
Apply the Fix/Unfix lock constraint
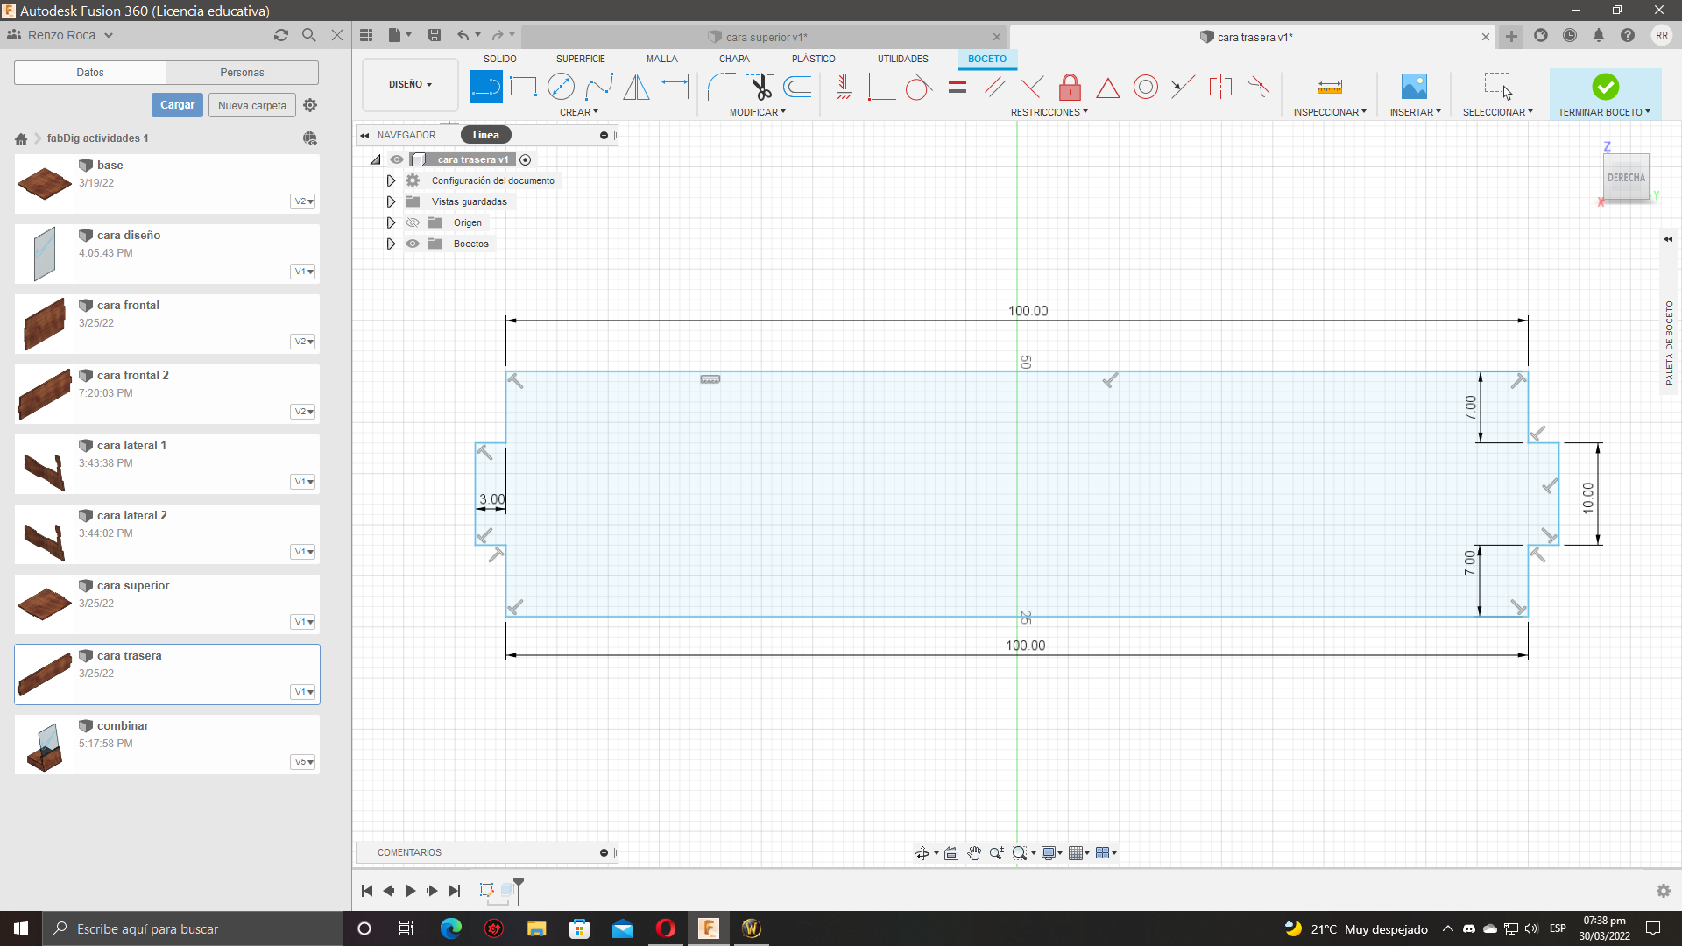(x=1070, y=87)
